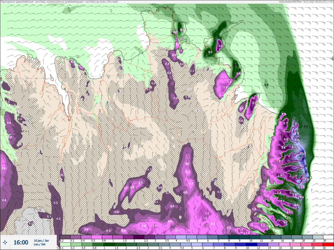Select the white 30 mm snow scale swatch

coord(328,237)
